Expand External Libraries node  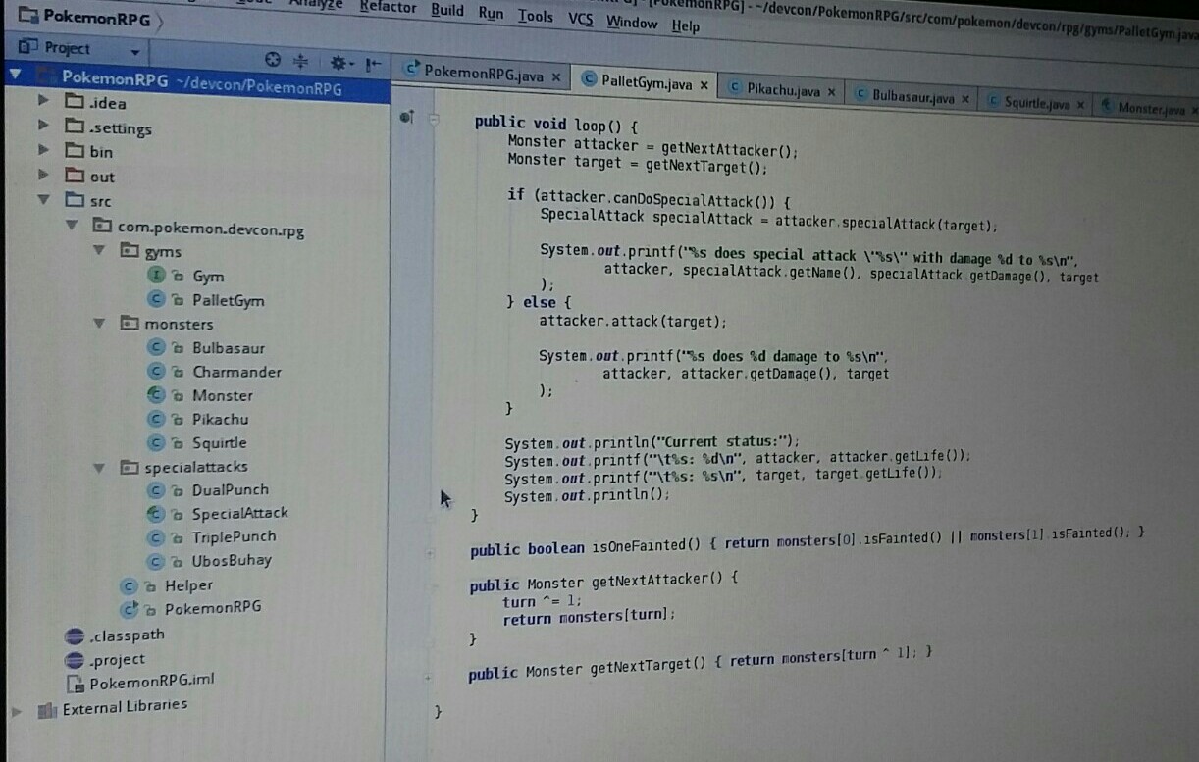pyautogui.click(x=15, y=712)
